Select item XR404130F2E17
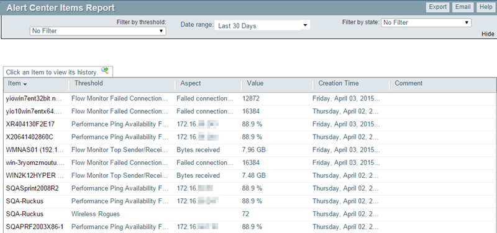The width and height of the screenshot is (497, 233). [30, 124]
